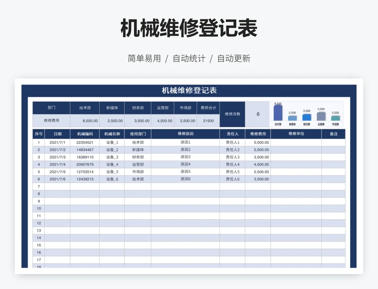This screenshot has height=289, width=378.
Task: Select the date cell 2021/7/4
Action: (x=57, y=165)
